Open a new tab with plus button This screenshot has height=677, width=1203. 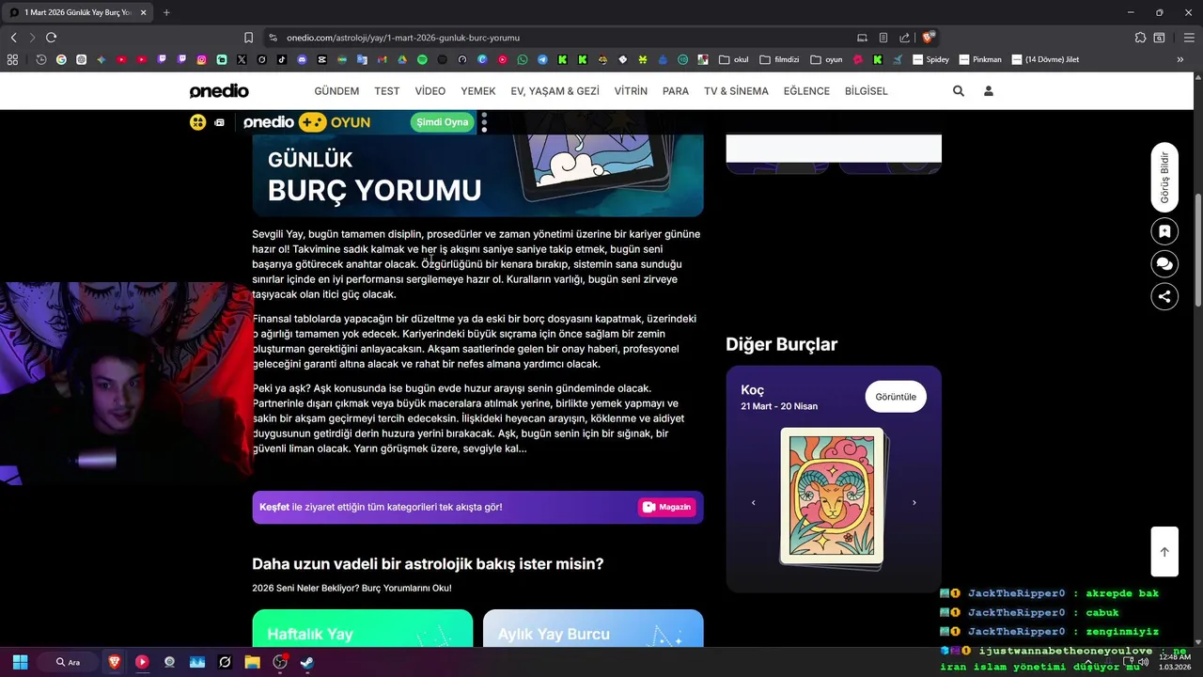tap(166, 12)
